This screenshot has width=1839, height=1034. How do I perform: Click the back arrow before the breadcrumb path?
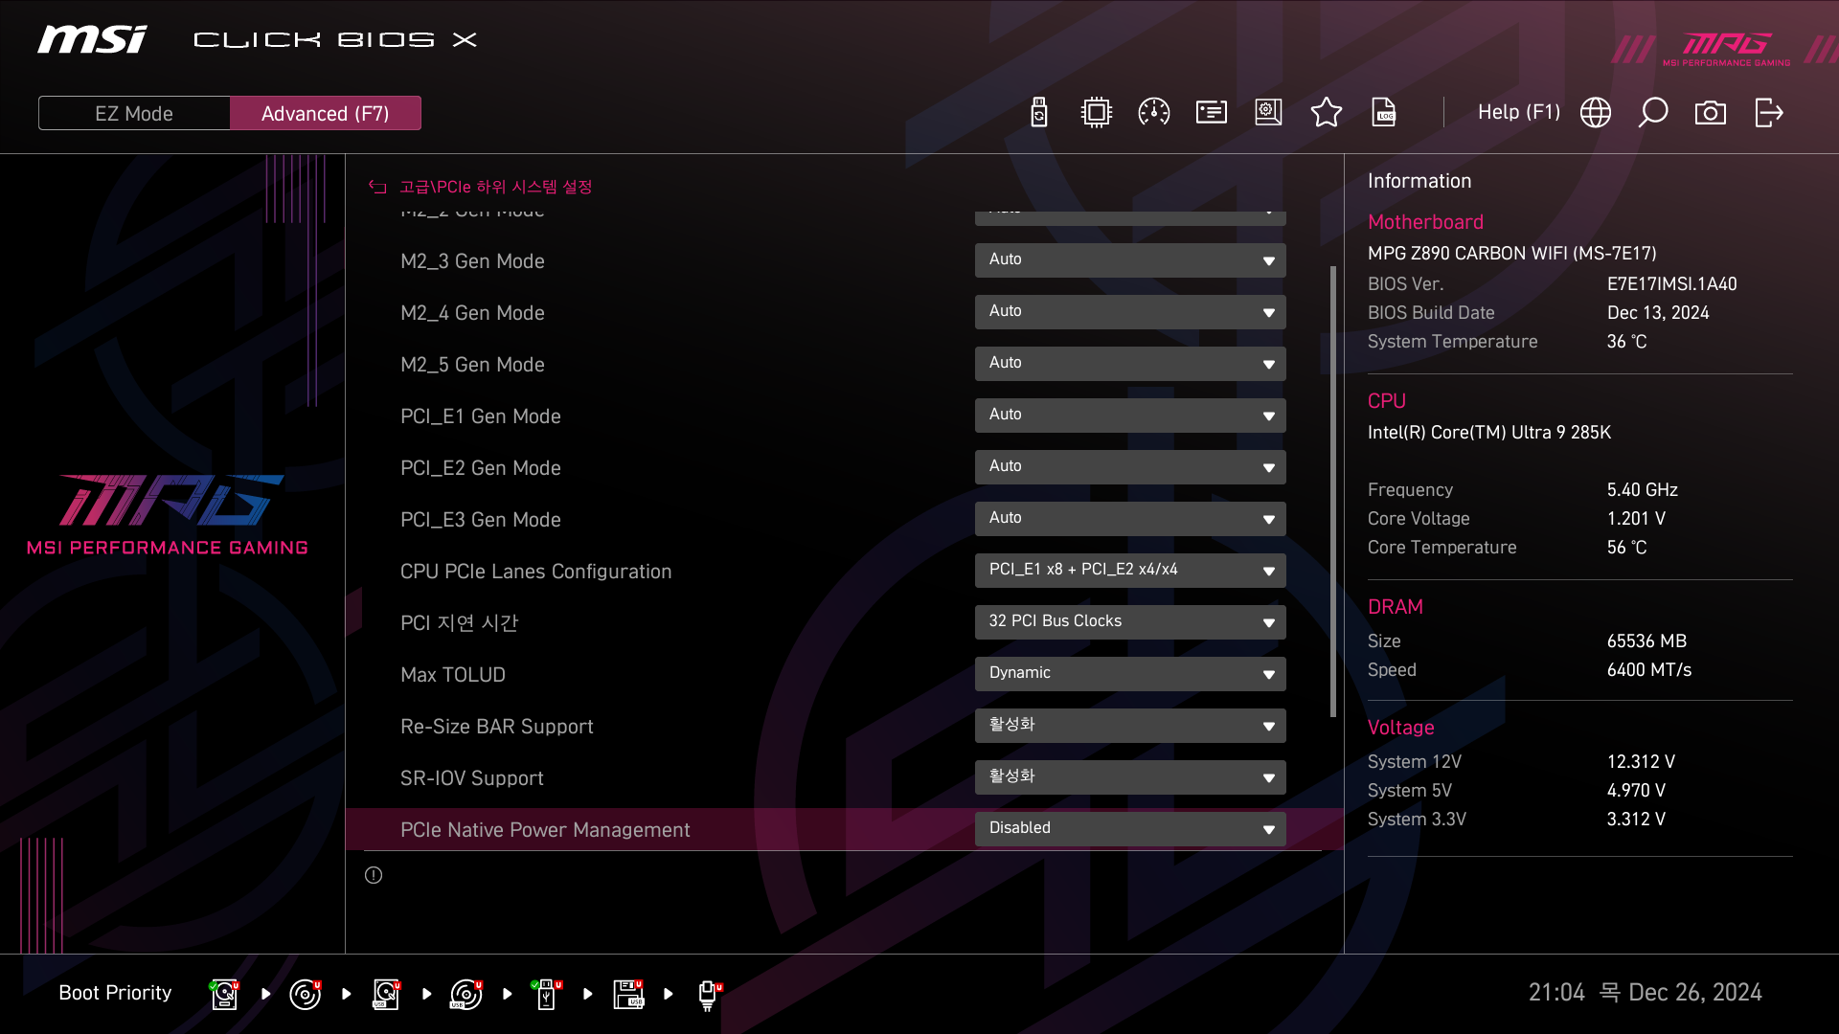(x=377, y=187)
